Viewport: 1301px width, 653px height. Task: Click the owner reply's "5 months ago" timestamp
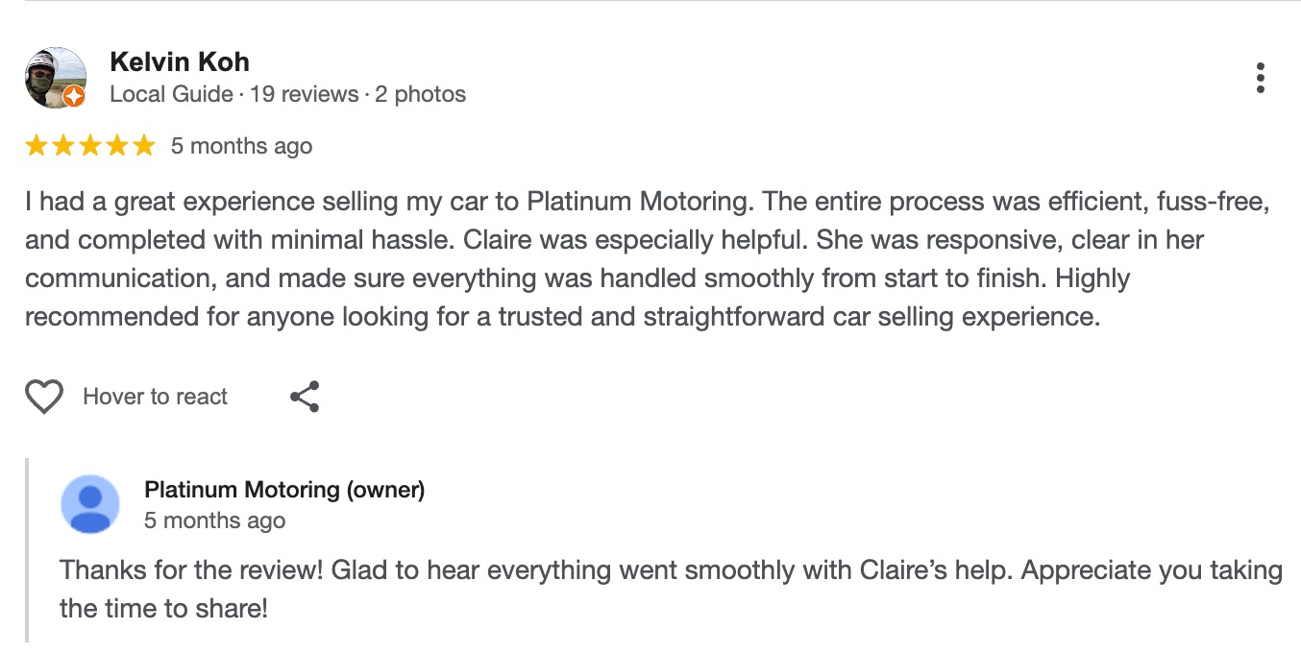click(x=214, y=520)
